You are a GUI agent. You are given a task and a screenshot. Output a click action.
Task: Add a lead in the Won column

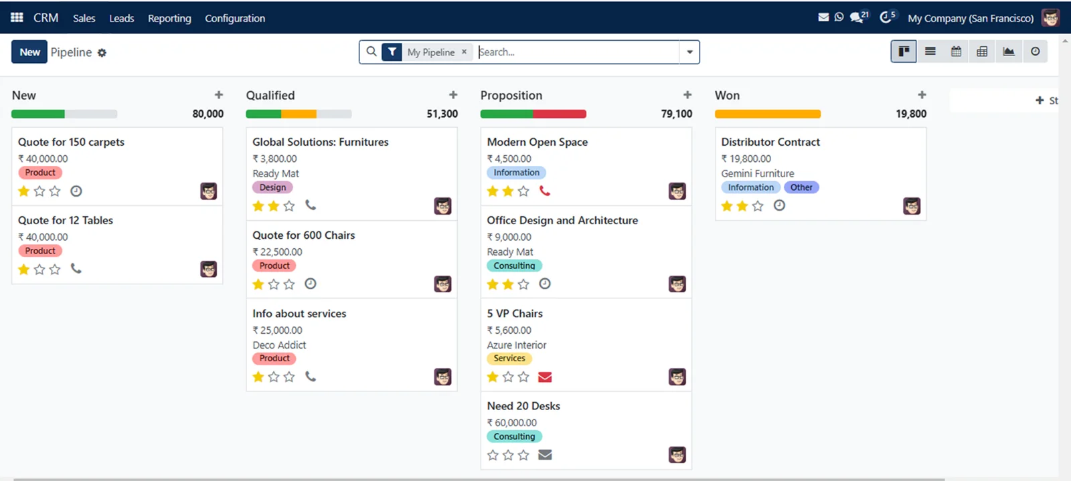click(922, 95)
